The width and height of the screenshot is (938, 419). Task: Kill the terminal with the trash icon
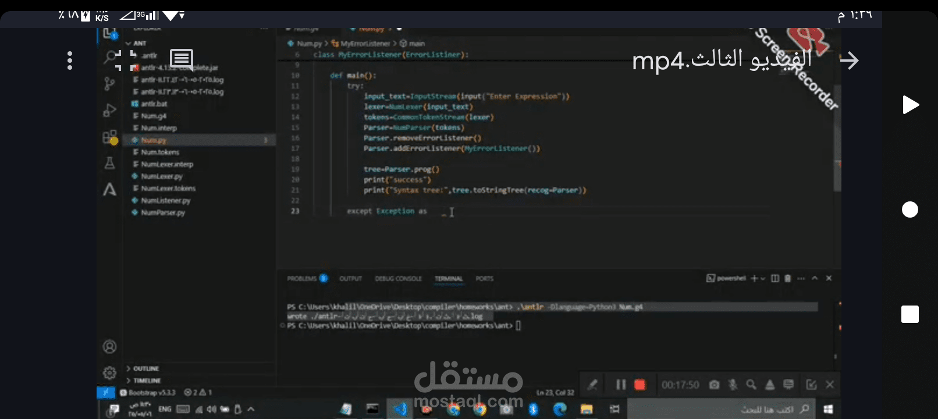click(x=788, y=279)
